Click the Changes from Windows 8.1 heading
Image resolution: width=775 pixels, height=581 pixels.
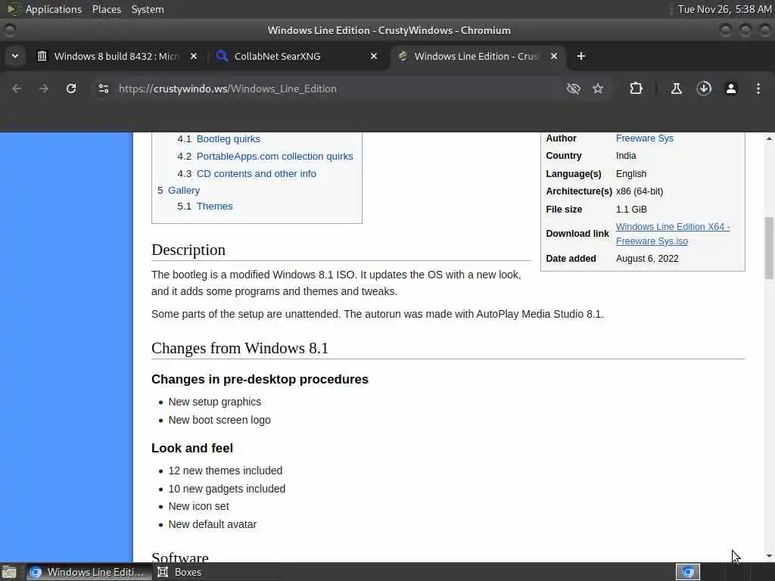pyautogui.click(x=240, y=348)
